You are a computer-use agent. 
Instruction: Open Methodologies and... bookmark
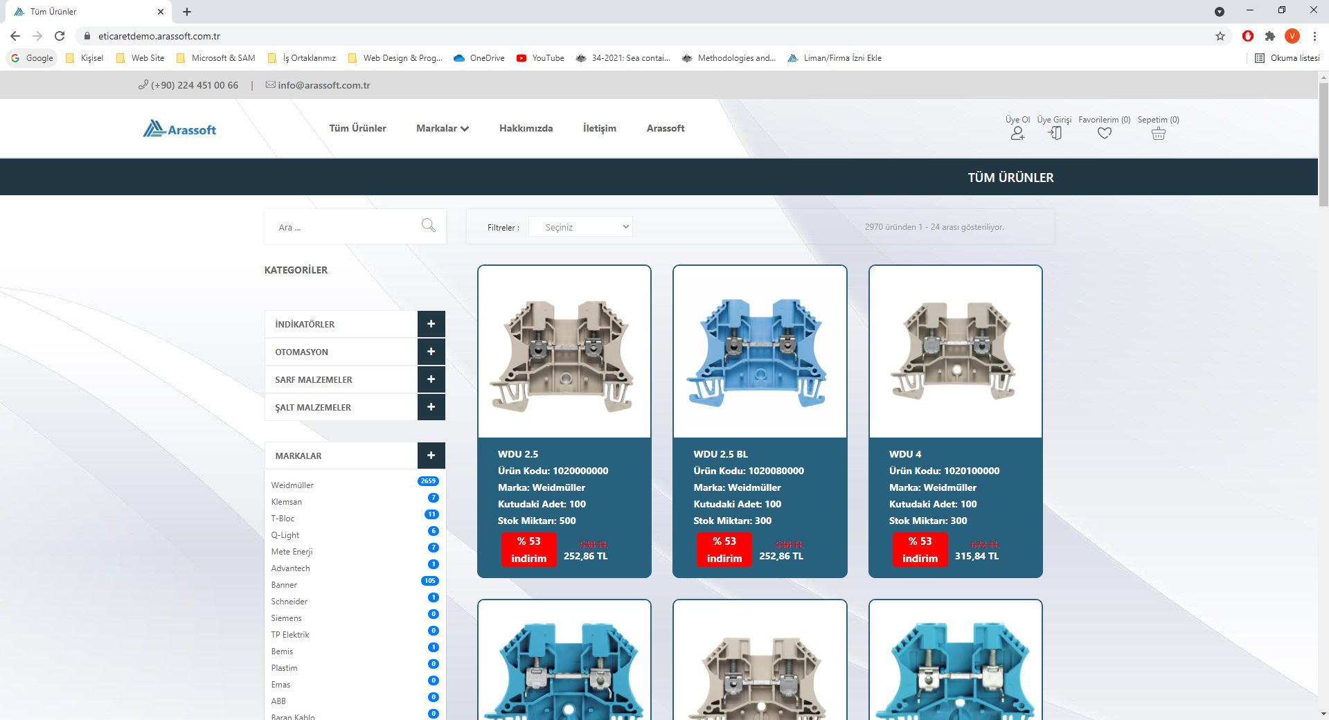[729, 58]
